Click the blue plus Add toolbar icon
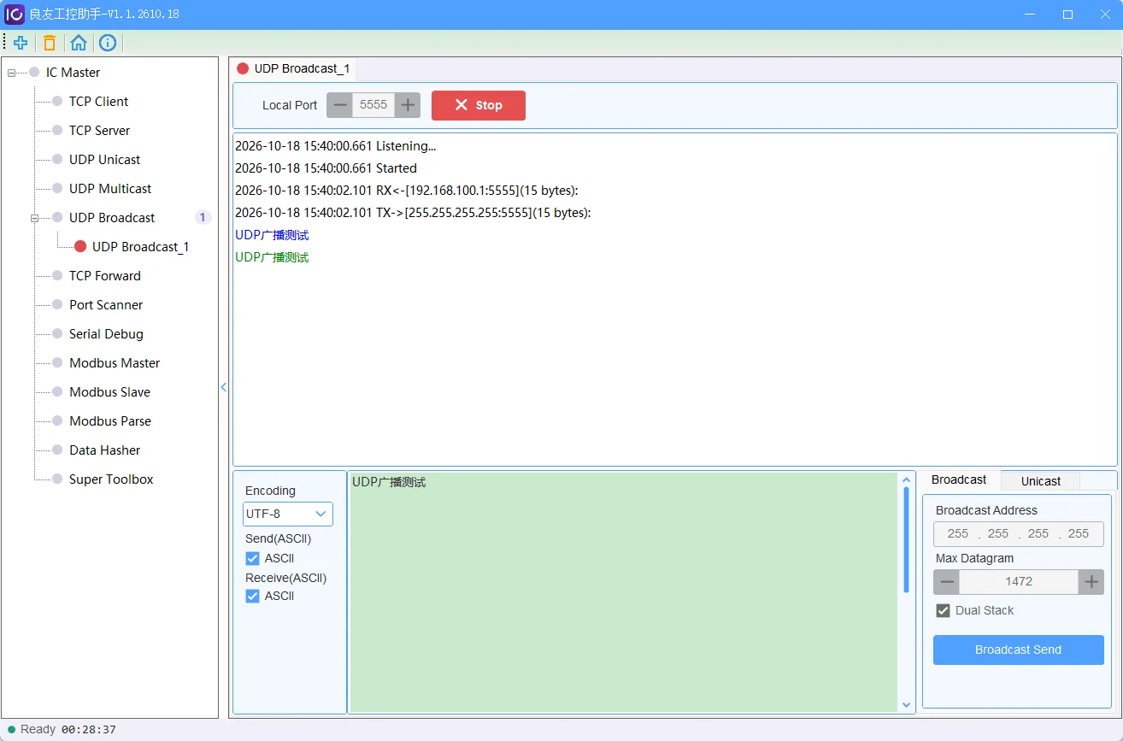This screenshot has height=741, width=1123. (x=21, y=43)
